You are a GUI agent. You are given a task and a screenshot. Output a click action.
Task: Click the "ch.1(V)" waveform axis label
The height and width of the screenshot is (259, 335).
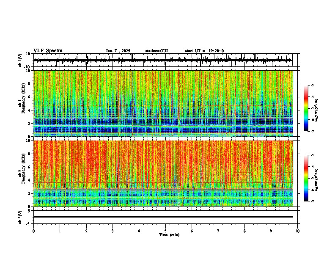click(x=20, y=60)
